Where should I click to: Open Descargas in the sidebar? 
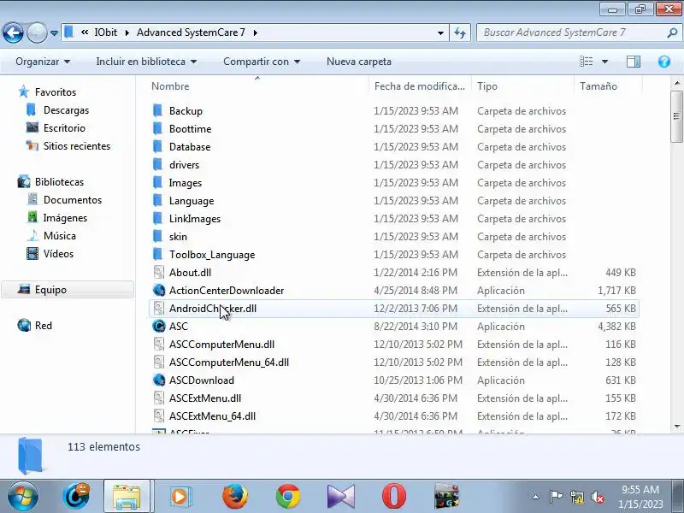pyautogui.click(x=66, y=110)
